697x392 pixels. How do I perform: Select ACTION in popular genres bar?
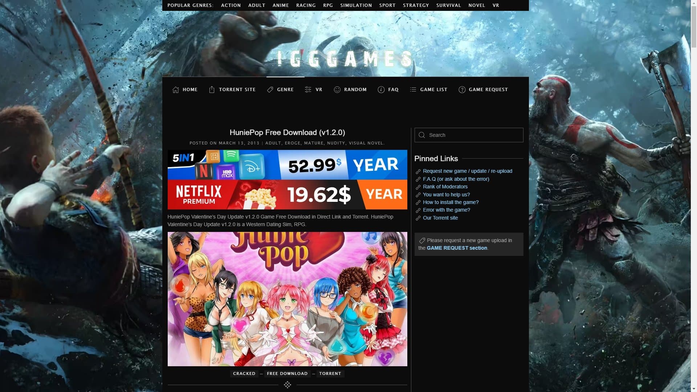[231, 5]
